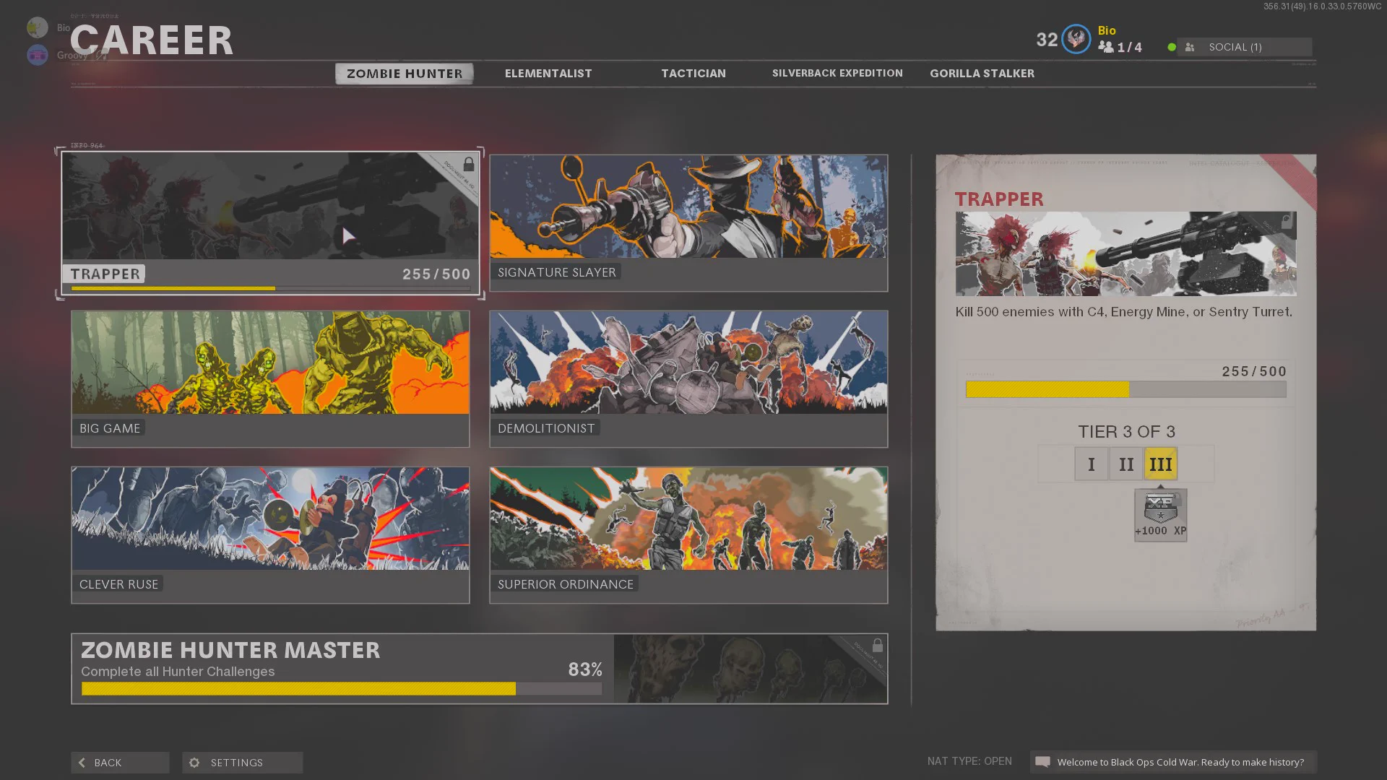Click the +1000 XP reward icon
The width and height of the screenshot is (1387, 780).
tap(1160, 515)
